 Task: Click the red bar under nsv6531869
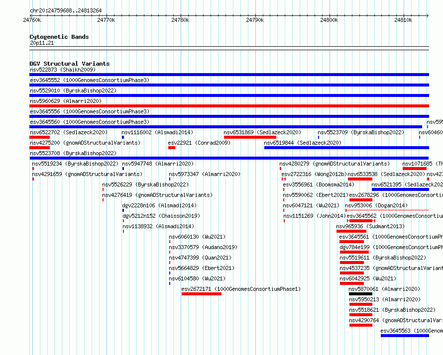(250, 137)
